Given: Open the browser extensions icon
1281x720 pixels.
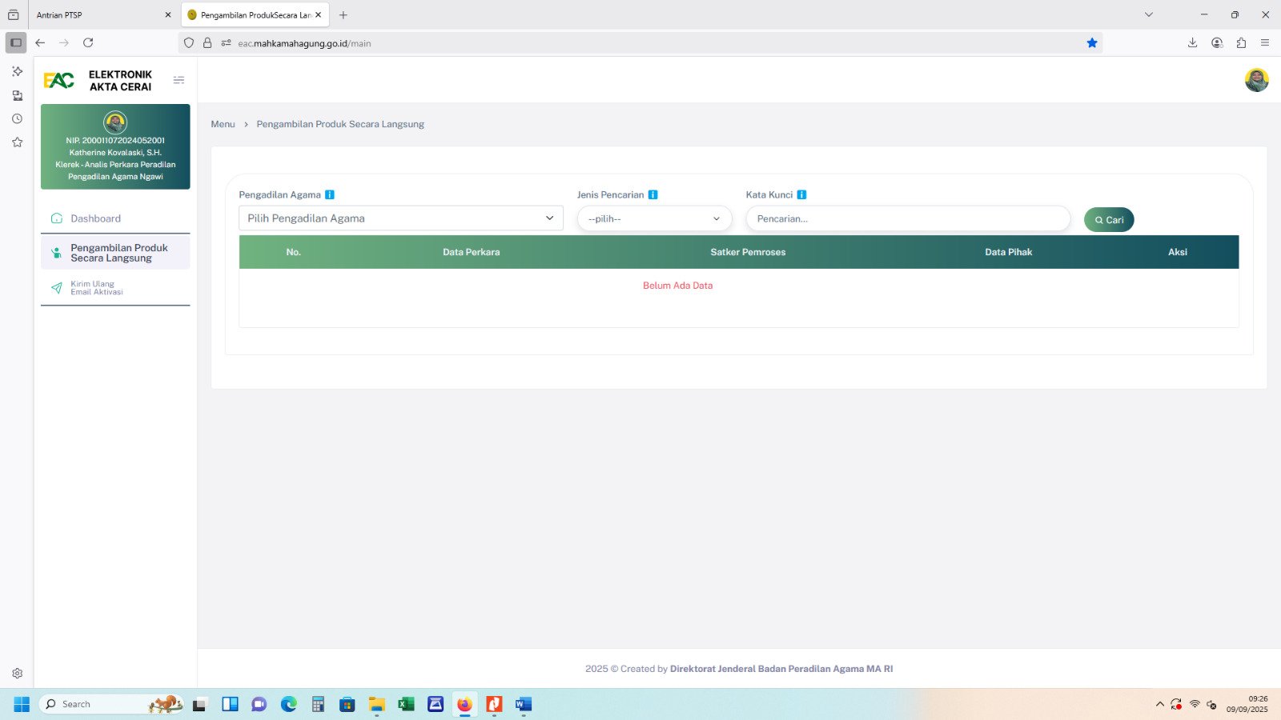Looking at the screenshot, I should point(1241,43).
